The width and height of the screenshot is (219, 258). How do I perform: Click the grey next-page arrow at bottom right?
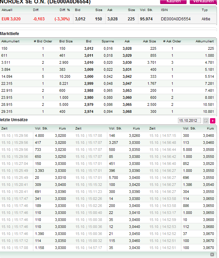click(x=212, y=254)
